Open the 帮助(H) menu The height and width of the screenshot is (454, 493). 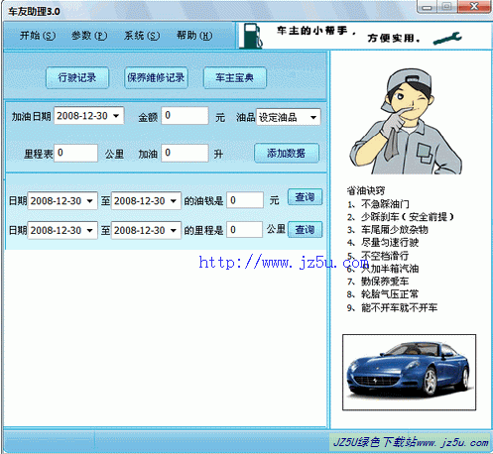coord(194,36)
